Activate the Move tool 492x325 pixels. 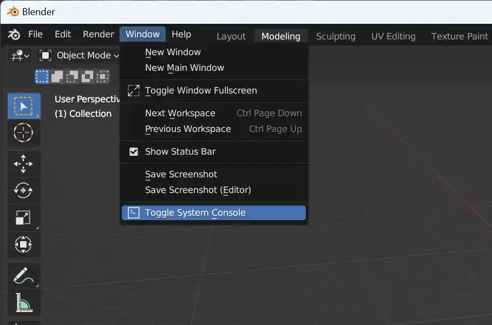pos(24,164)
